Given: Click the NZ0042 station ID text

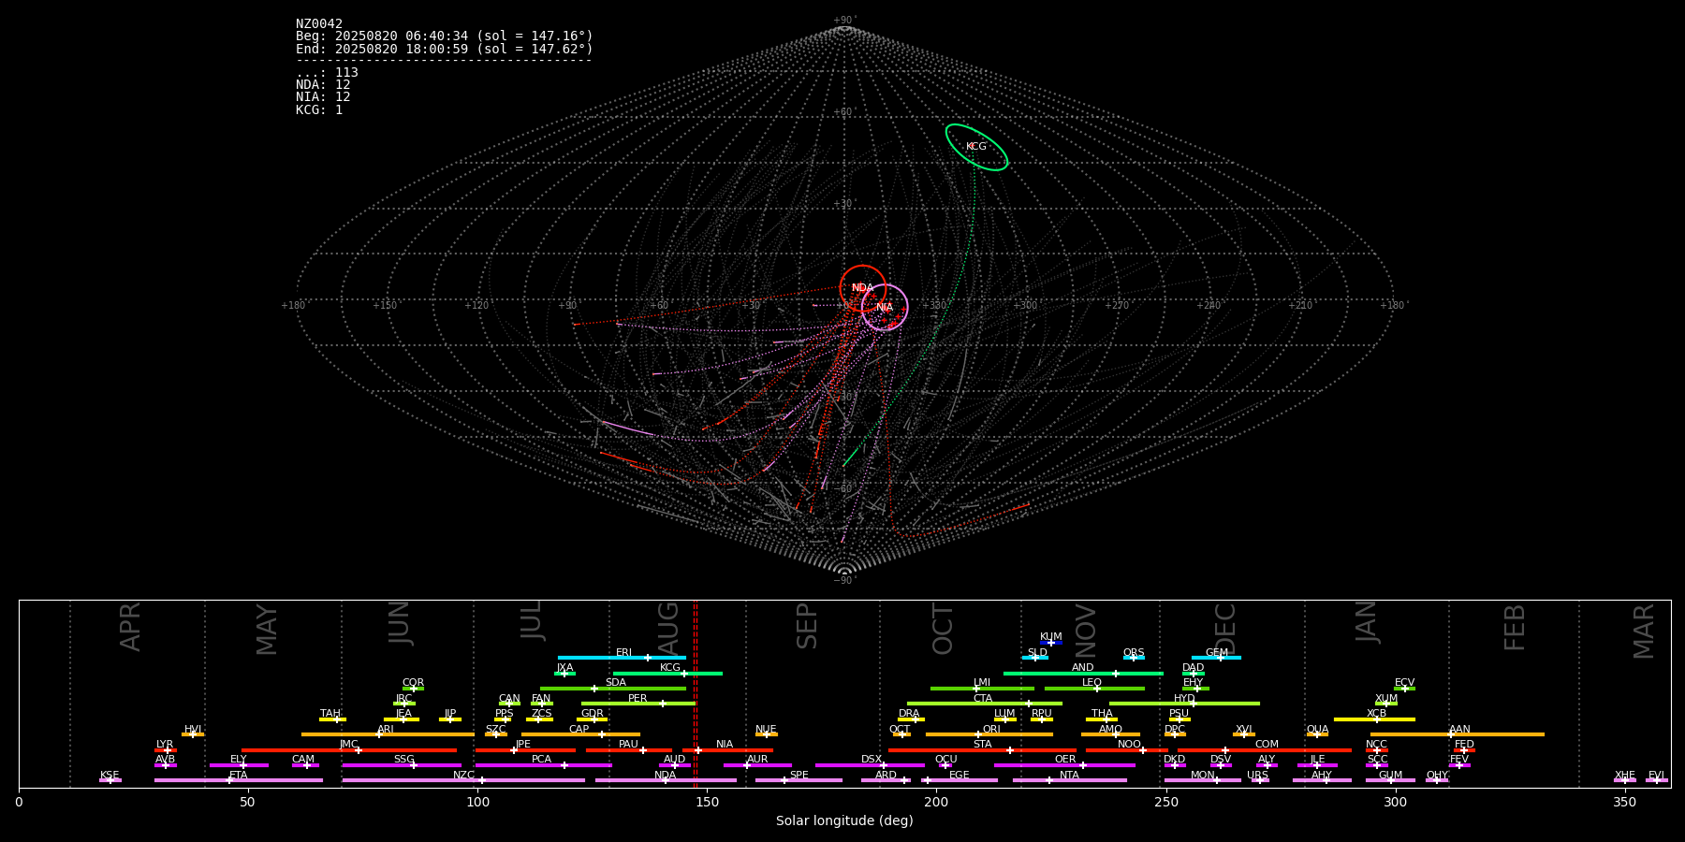Looking at the screenshot, I should [319, 24].
